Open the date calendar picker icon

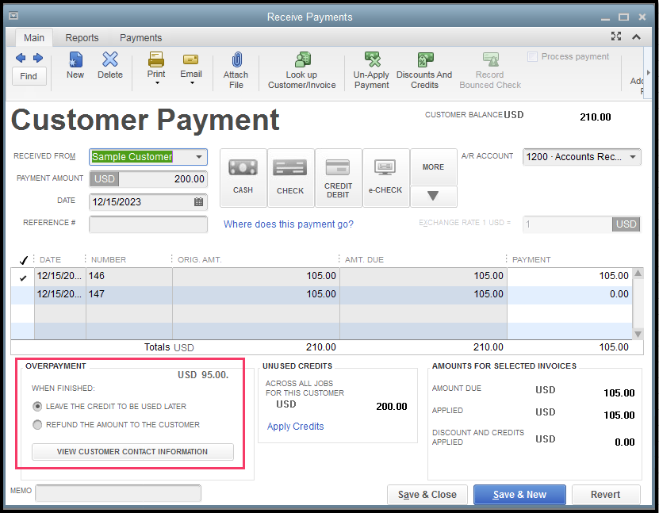tap(199, 201)
